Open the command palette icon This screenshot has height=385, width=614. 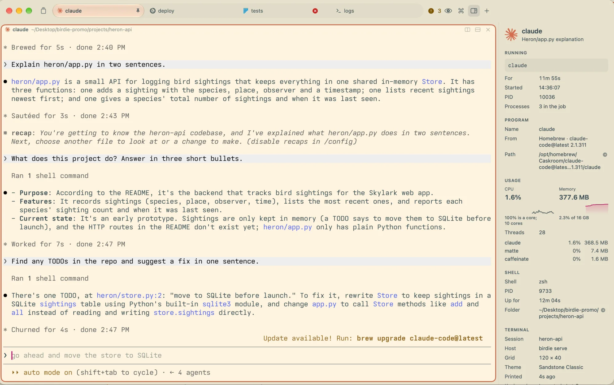click(x=461, y=11)
